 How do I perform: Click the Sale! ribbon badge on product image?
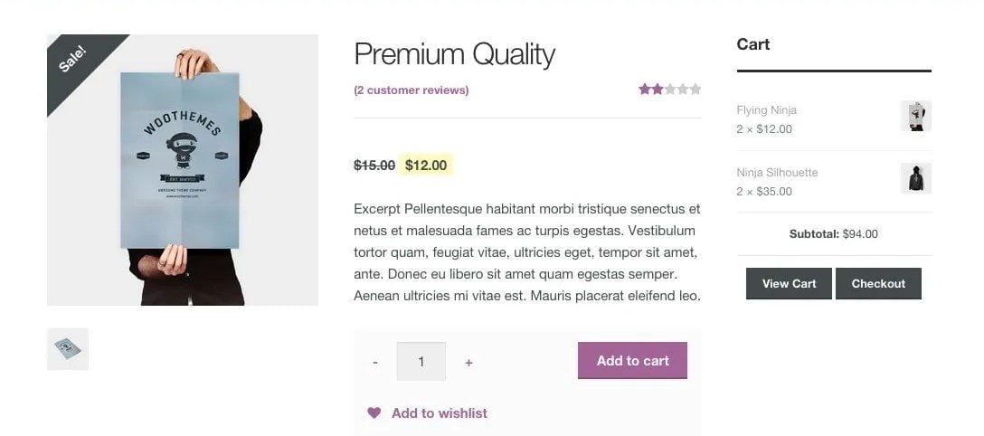(73, 60)
